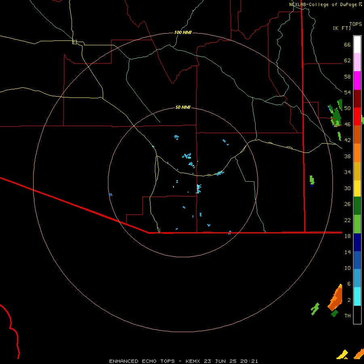Click the 30 legend value
364x364 pixels.
click(x=347, y=188)
